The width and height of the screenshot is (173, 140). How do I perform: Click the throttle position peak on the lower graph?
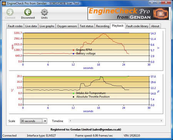tap(101, 77)
